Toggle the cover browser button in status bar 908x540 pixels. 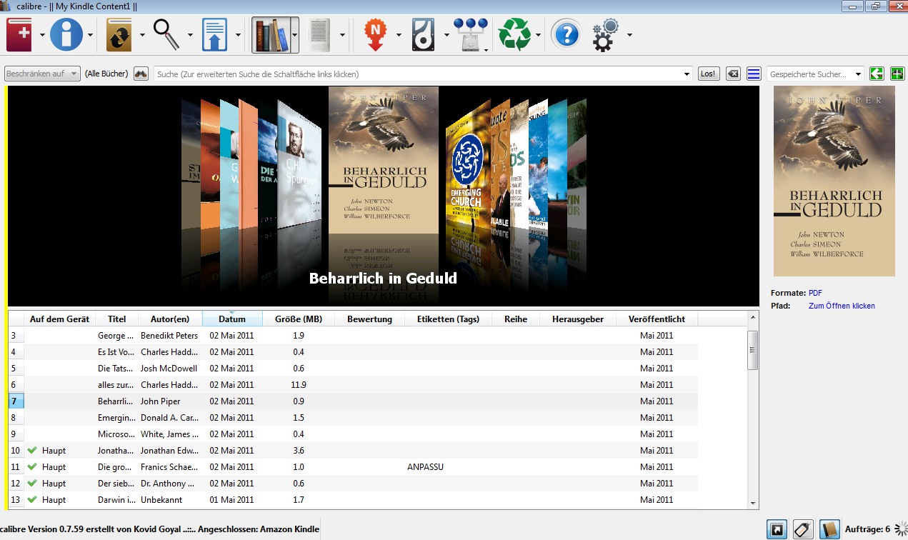point(777,529)
